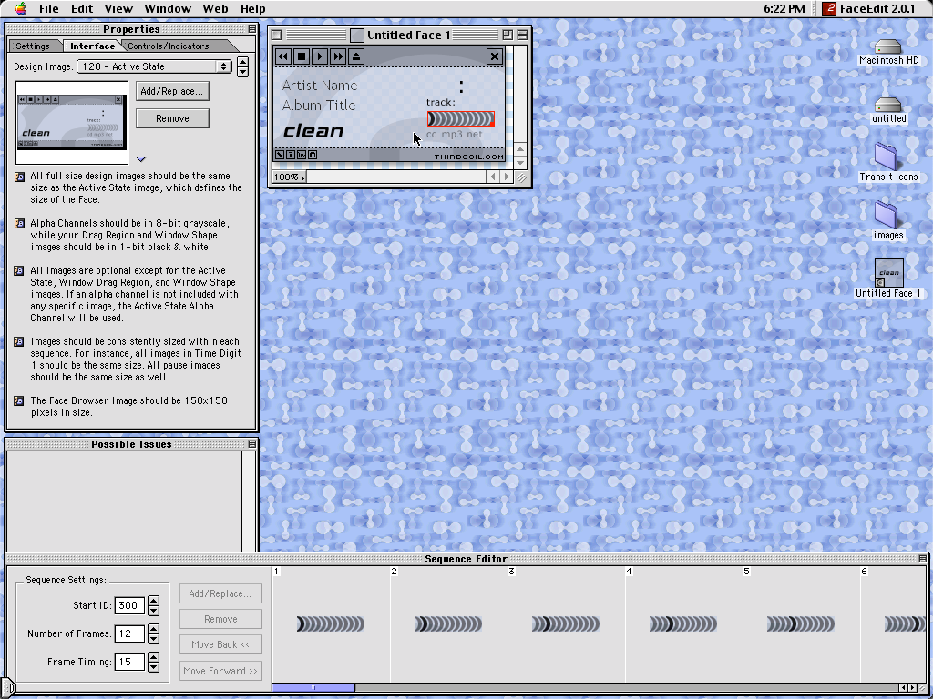
Task: Click the track progress indicator on the face
Action: pos(461,119)
